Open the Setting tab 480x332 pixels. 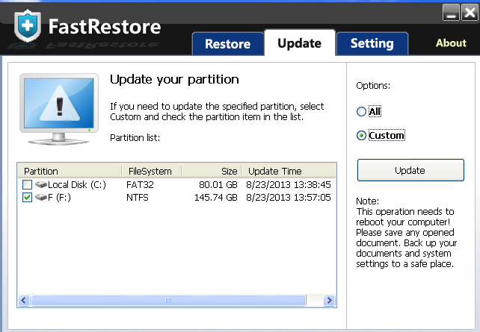click(372, 43)
